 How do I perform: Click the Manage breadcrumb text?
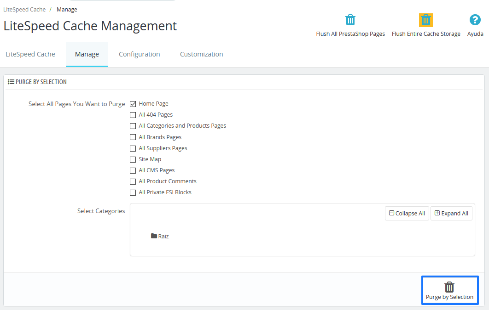click(67, 10)
